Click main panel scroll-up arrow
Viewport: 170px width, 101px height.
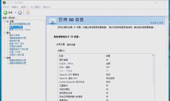167,18
